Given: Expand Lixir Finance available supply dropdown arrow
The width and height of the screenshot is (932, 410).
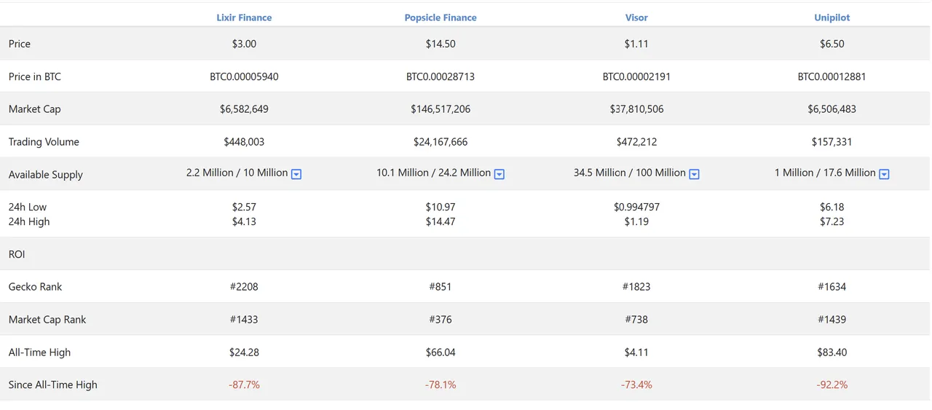Looking at the screenshot, I should (x=296, y=174).
